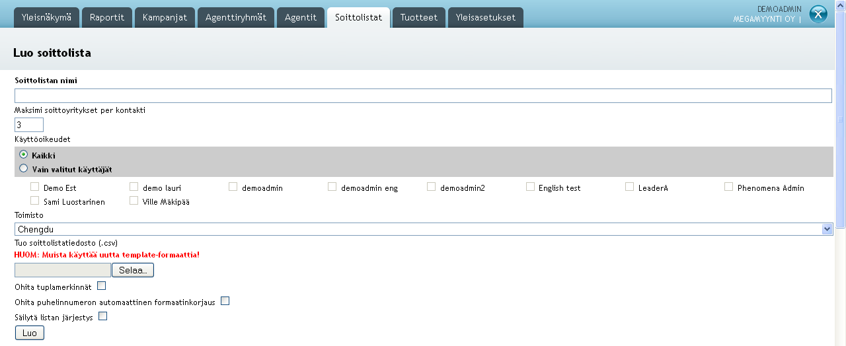Click the Luo soittolista heading

coord(52,53)
